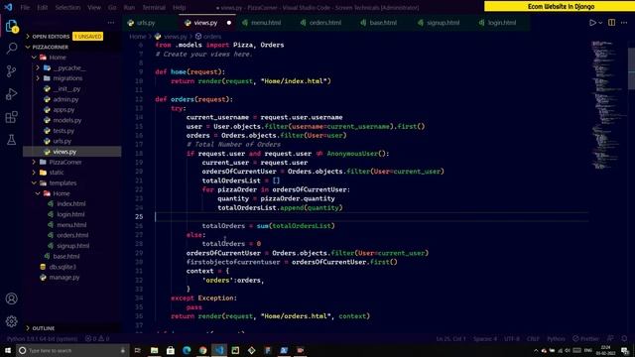
Task: Open the Source Control view
Action: [11, 71]
